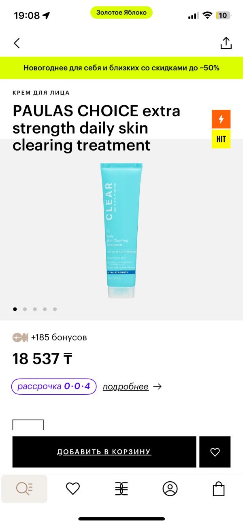Open the favorites tab in bottom bar

73,489
